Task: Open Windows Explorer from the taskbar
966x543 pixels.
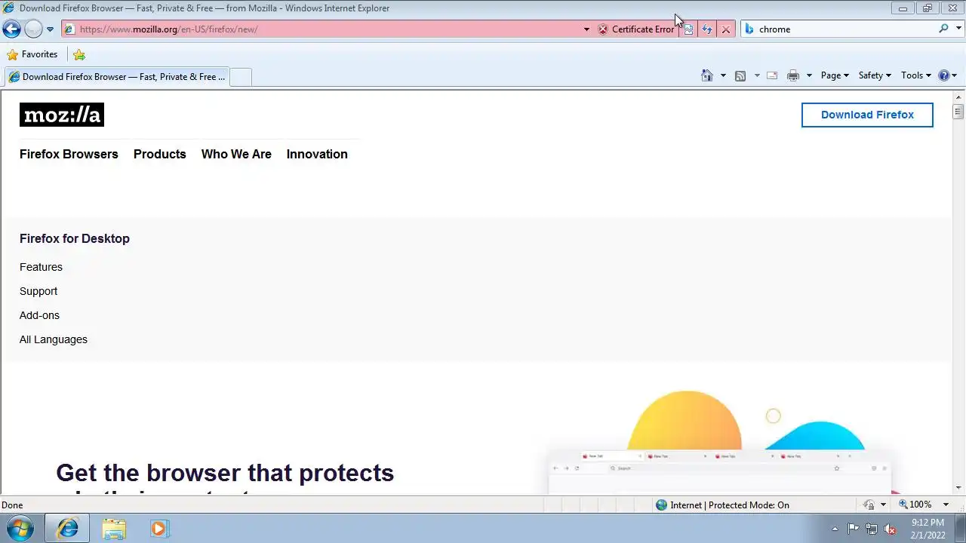Action: coord(114,528)
